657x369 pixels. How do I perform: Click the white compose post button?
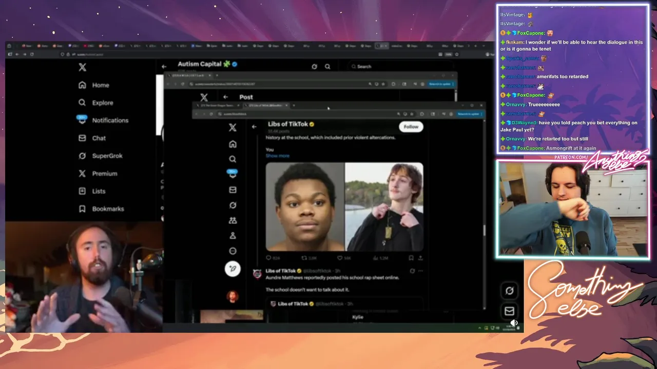233,269
